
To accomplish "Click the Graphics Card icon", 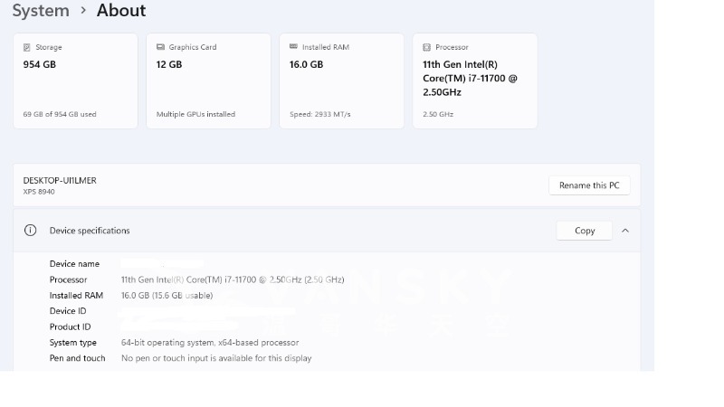I will 160,47.
